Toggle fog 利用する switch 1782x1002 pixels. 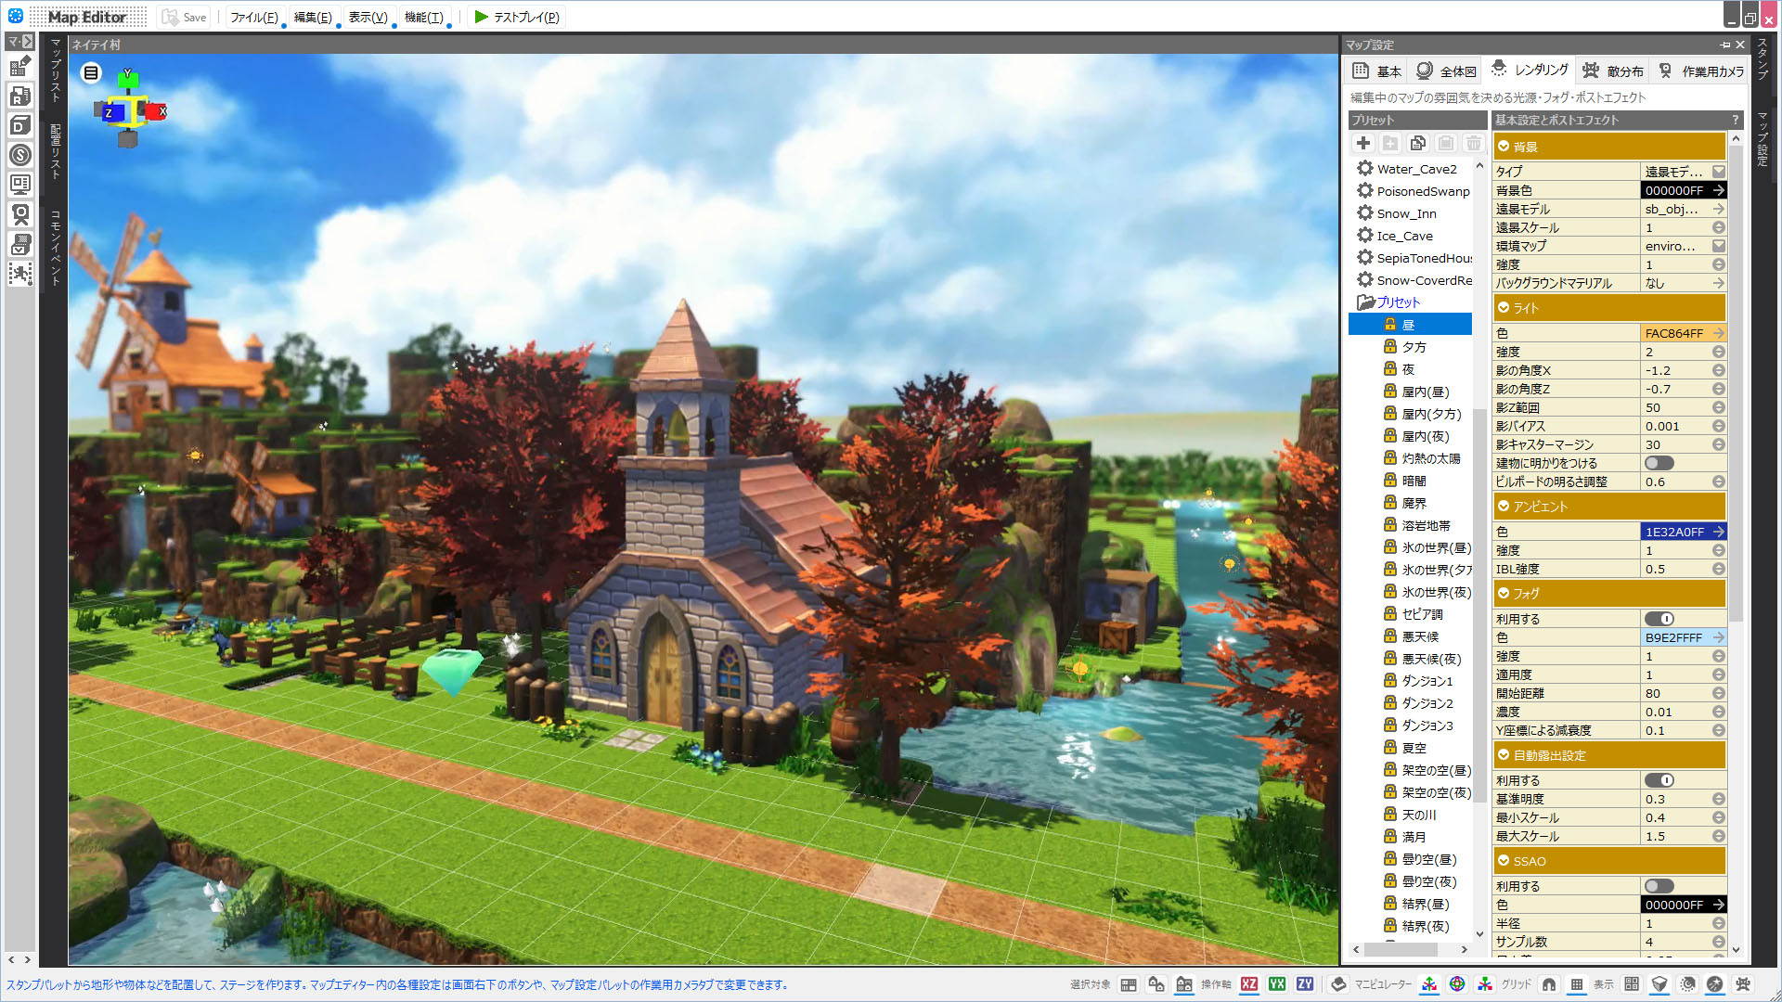(x=1659, y=619)
